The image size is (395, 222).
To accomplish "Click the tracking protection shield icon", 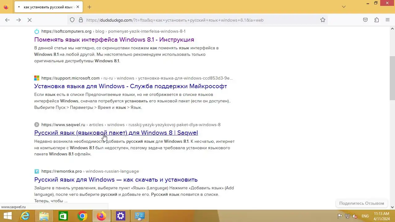I will (x=72, y=20).
